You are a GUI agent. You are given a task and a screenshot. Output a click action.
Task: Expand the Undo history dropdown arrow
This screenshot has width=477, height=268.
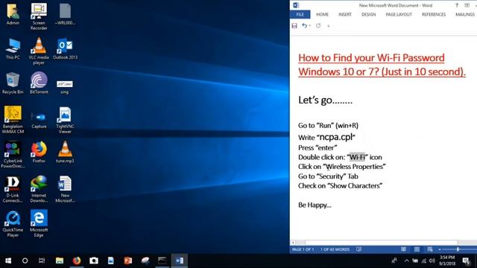click(x=310, y=26)
